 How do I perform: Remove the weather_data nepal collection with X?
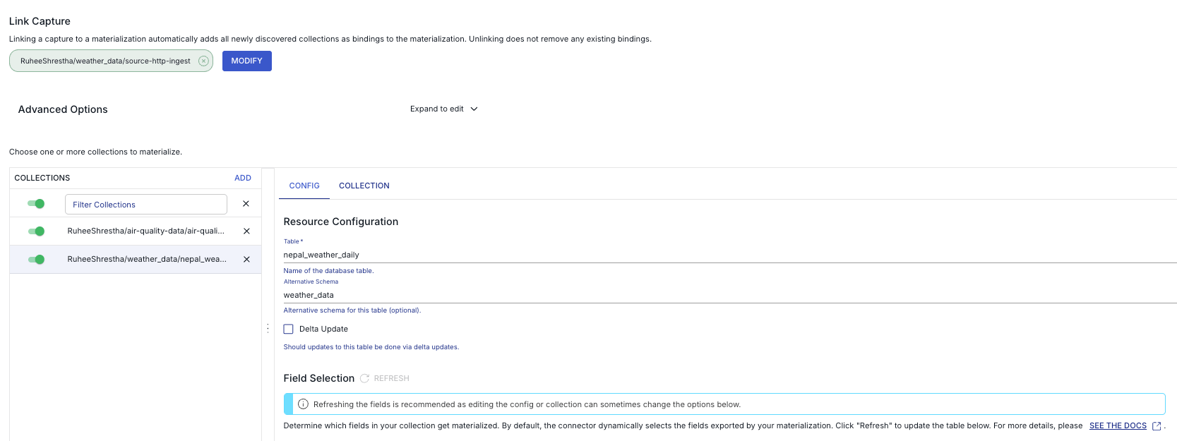click(x=246, y=260)
